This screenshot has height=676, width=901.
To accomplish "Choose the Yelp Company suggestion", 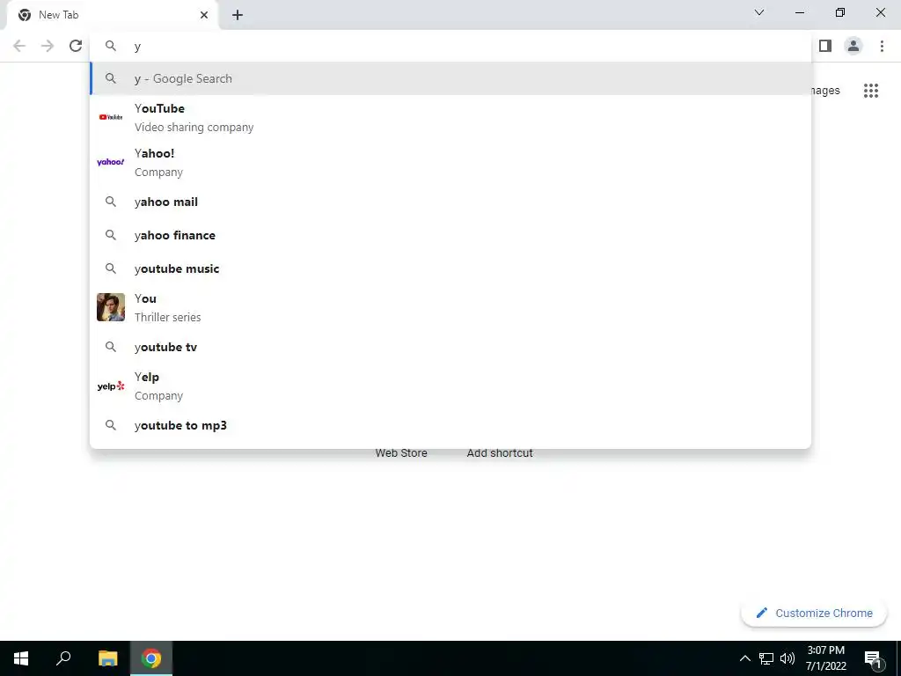I will pos(450,386).
